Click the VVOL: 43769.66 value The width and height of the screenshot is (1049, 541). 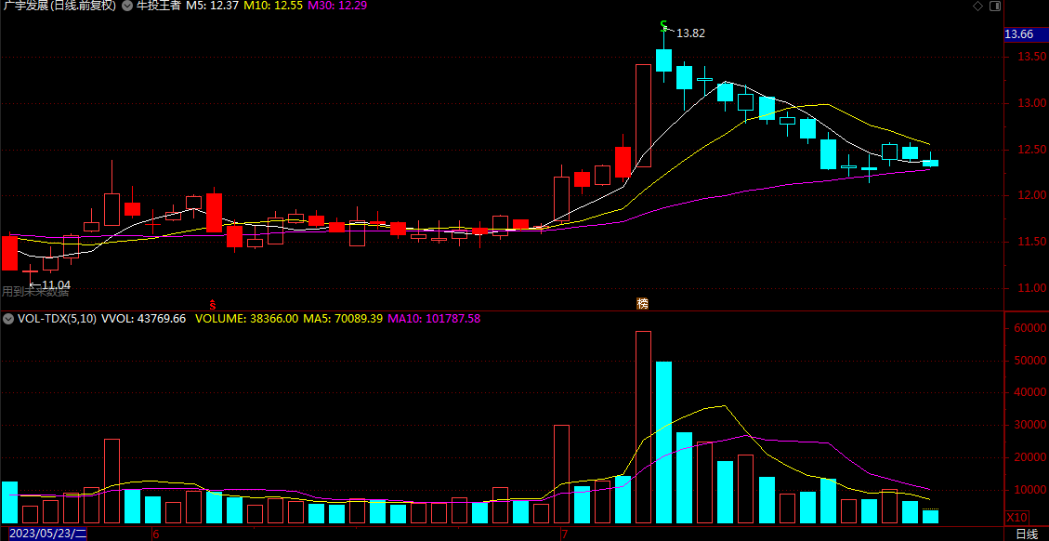coord(143,319)
